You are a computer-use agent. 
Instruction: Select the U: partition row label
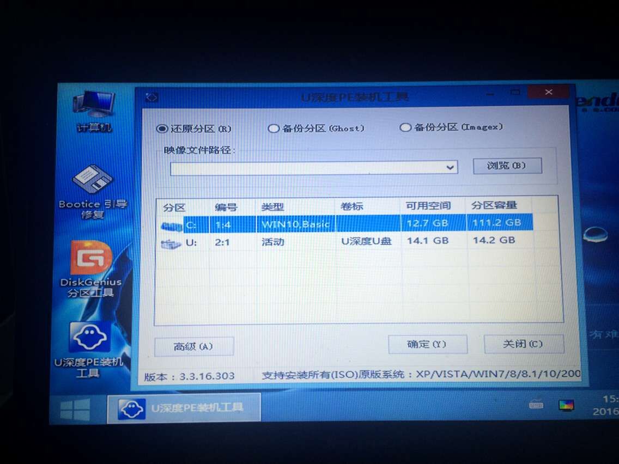[191, 242]
